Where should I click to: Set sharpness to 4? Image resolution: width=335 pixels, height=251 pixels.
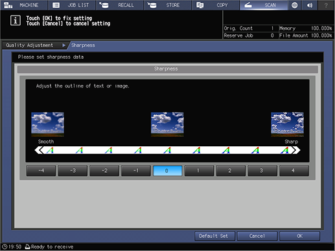point(294,171)
